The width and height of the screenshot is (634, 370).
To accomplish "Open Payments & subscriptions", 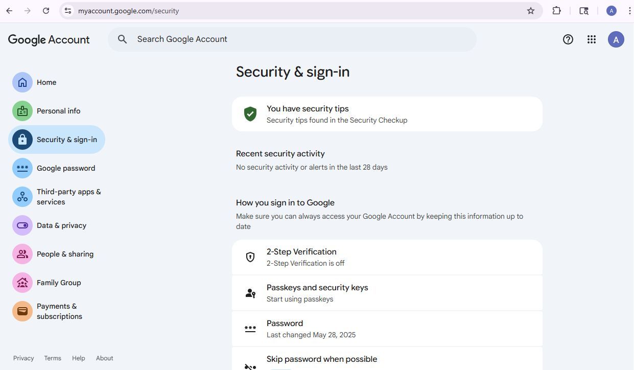I will (57, 311).
